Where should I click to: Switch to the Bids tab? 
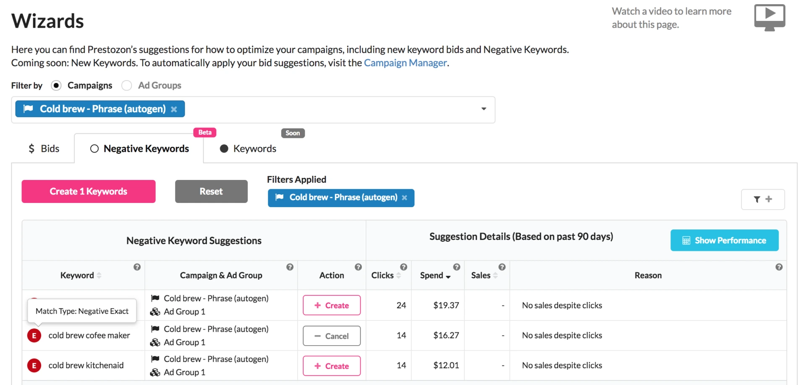(x=44, y=149)
